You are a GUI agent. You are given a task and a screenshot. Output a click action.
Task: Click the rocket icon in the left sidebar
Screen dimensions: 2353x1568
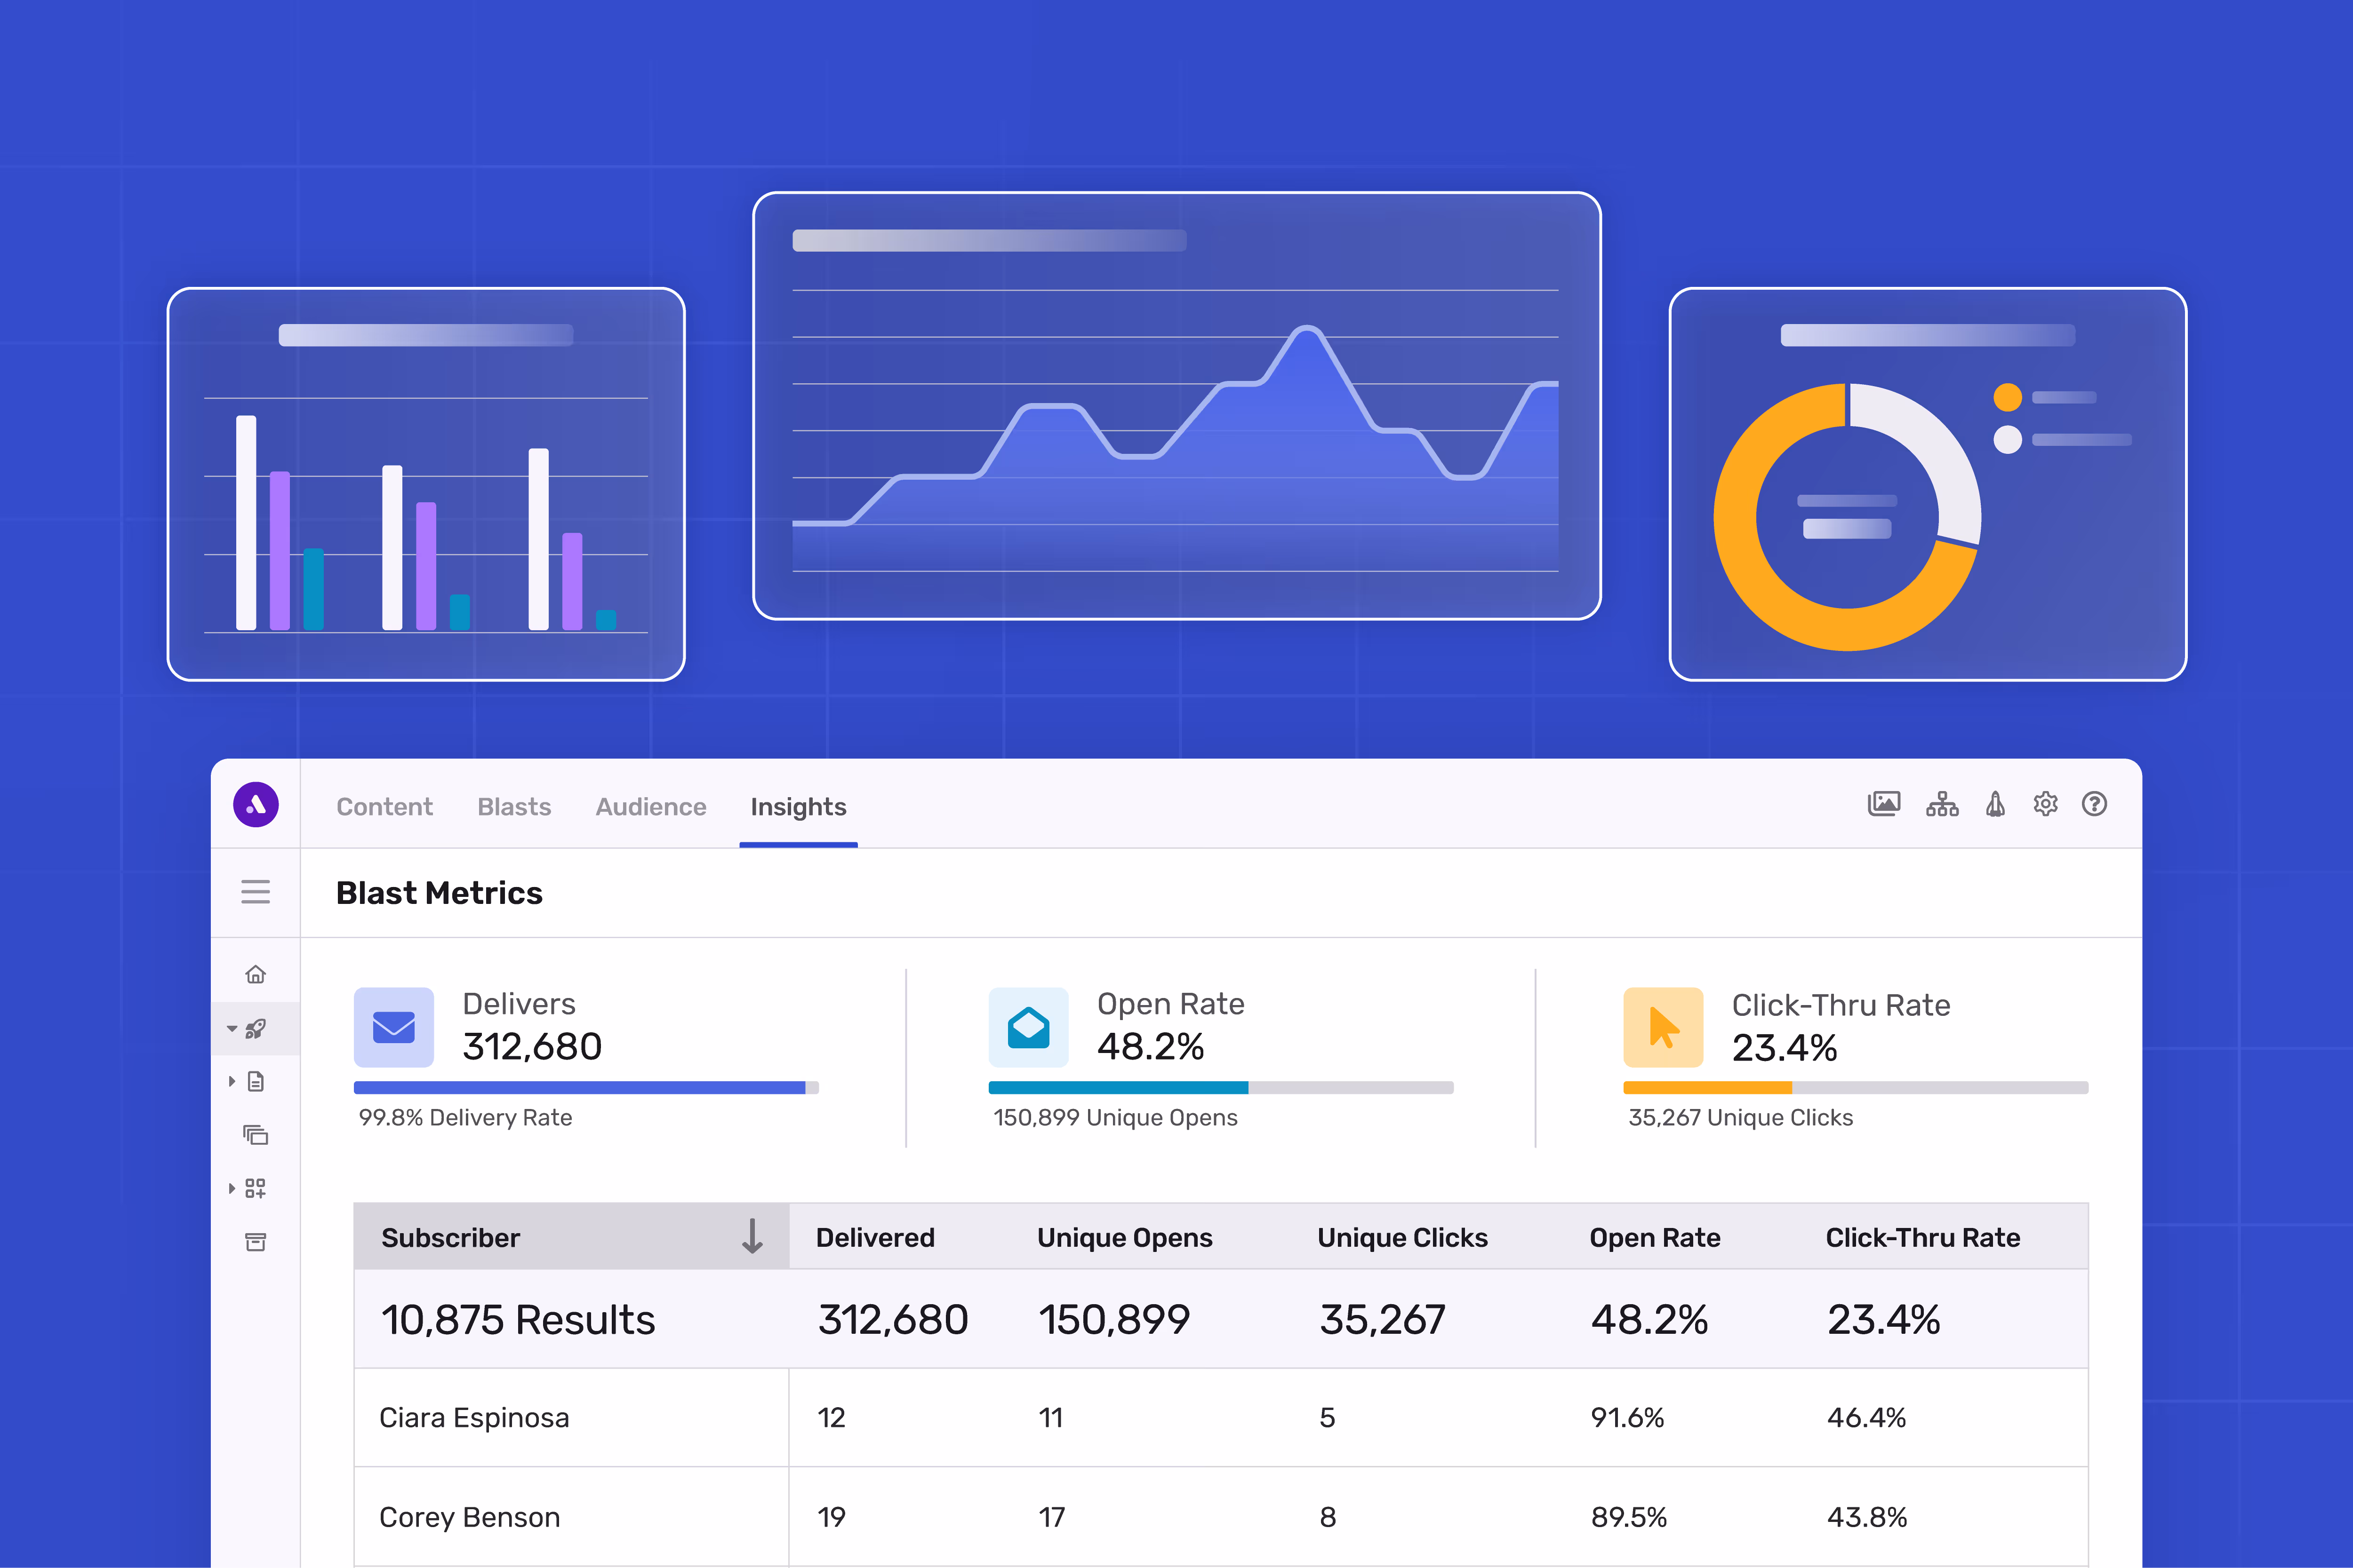[x=257, y=1028]
